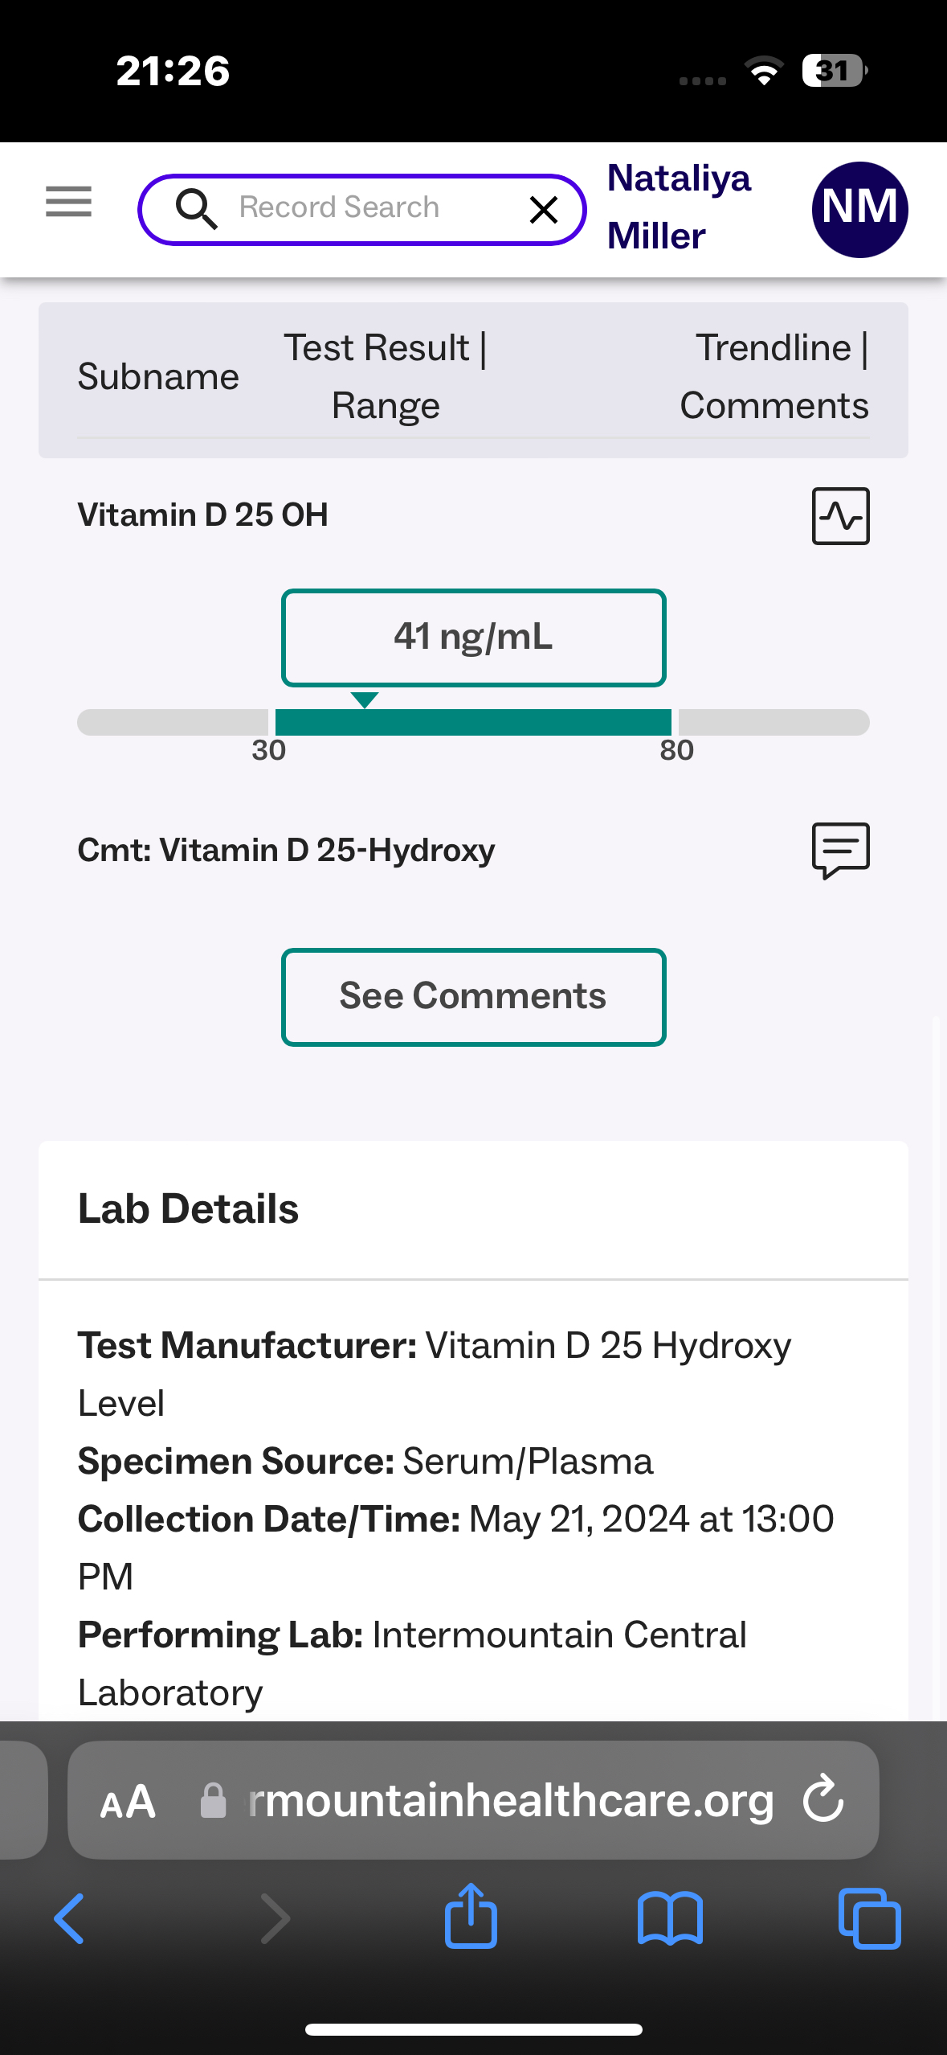Image resolution: width=947 pixels, height=2055 pixels.
Task: Open the Vitamin D comment bubble icon
Action: (840, 850)
